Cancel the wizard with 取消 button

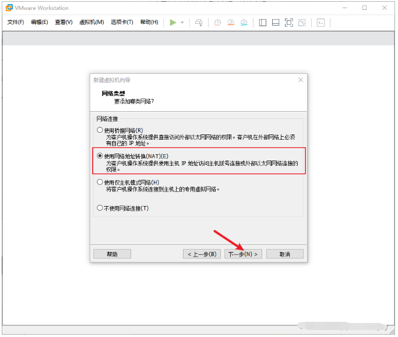coord(285,254)
